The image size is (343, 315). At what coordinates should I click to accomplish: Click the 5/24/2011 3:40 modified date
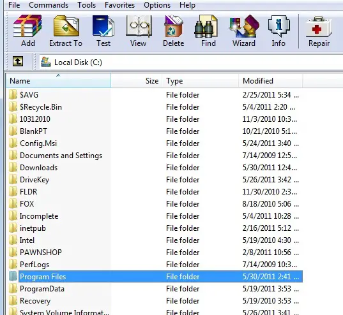coord(270,143)
